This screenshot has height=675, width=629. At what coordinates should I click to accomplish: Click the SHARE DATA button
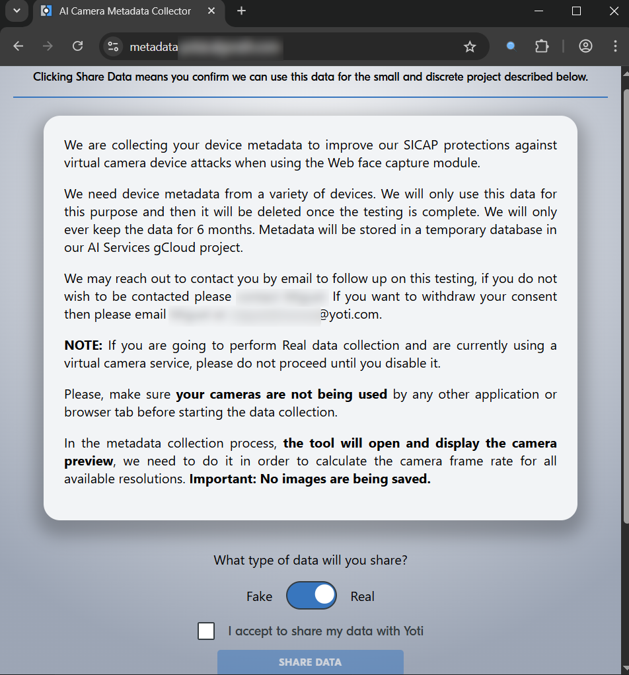coord(310,662)
